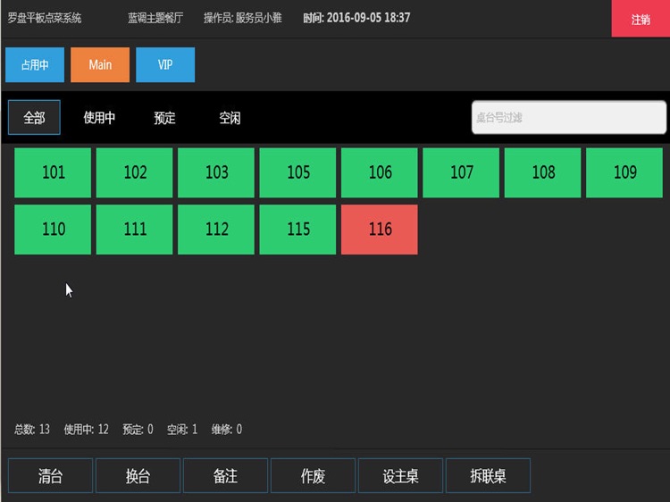Screen dimensions: 670x502
Task: Click the 蓝调主题餐厅 restaurant name
Action: tap(155, 18)
